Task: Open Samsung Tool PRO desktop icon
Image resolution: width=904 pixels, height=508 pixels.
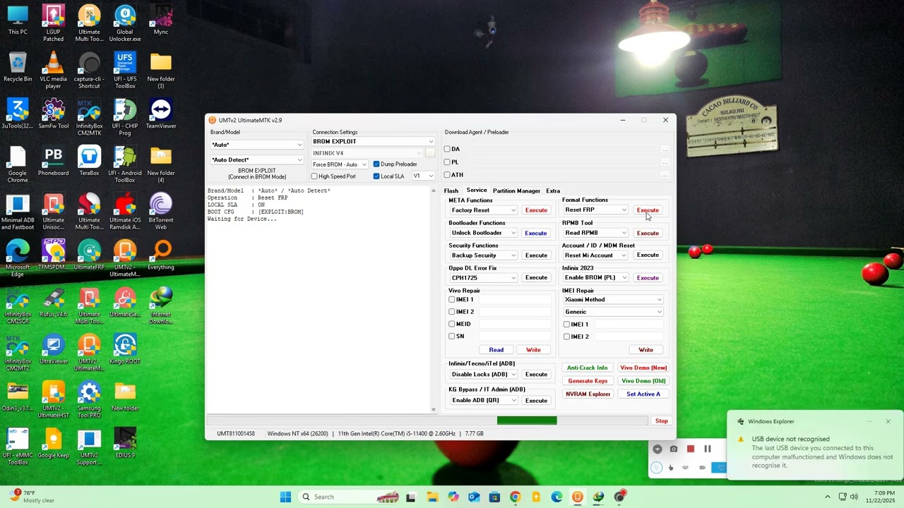Action: point(89,399)
